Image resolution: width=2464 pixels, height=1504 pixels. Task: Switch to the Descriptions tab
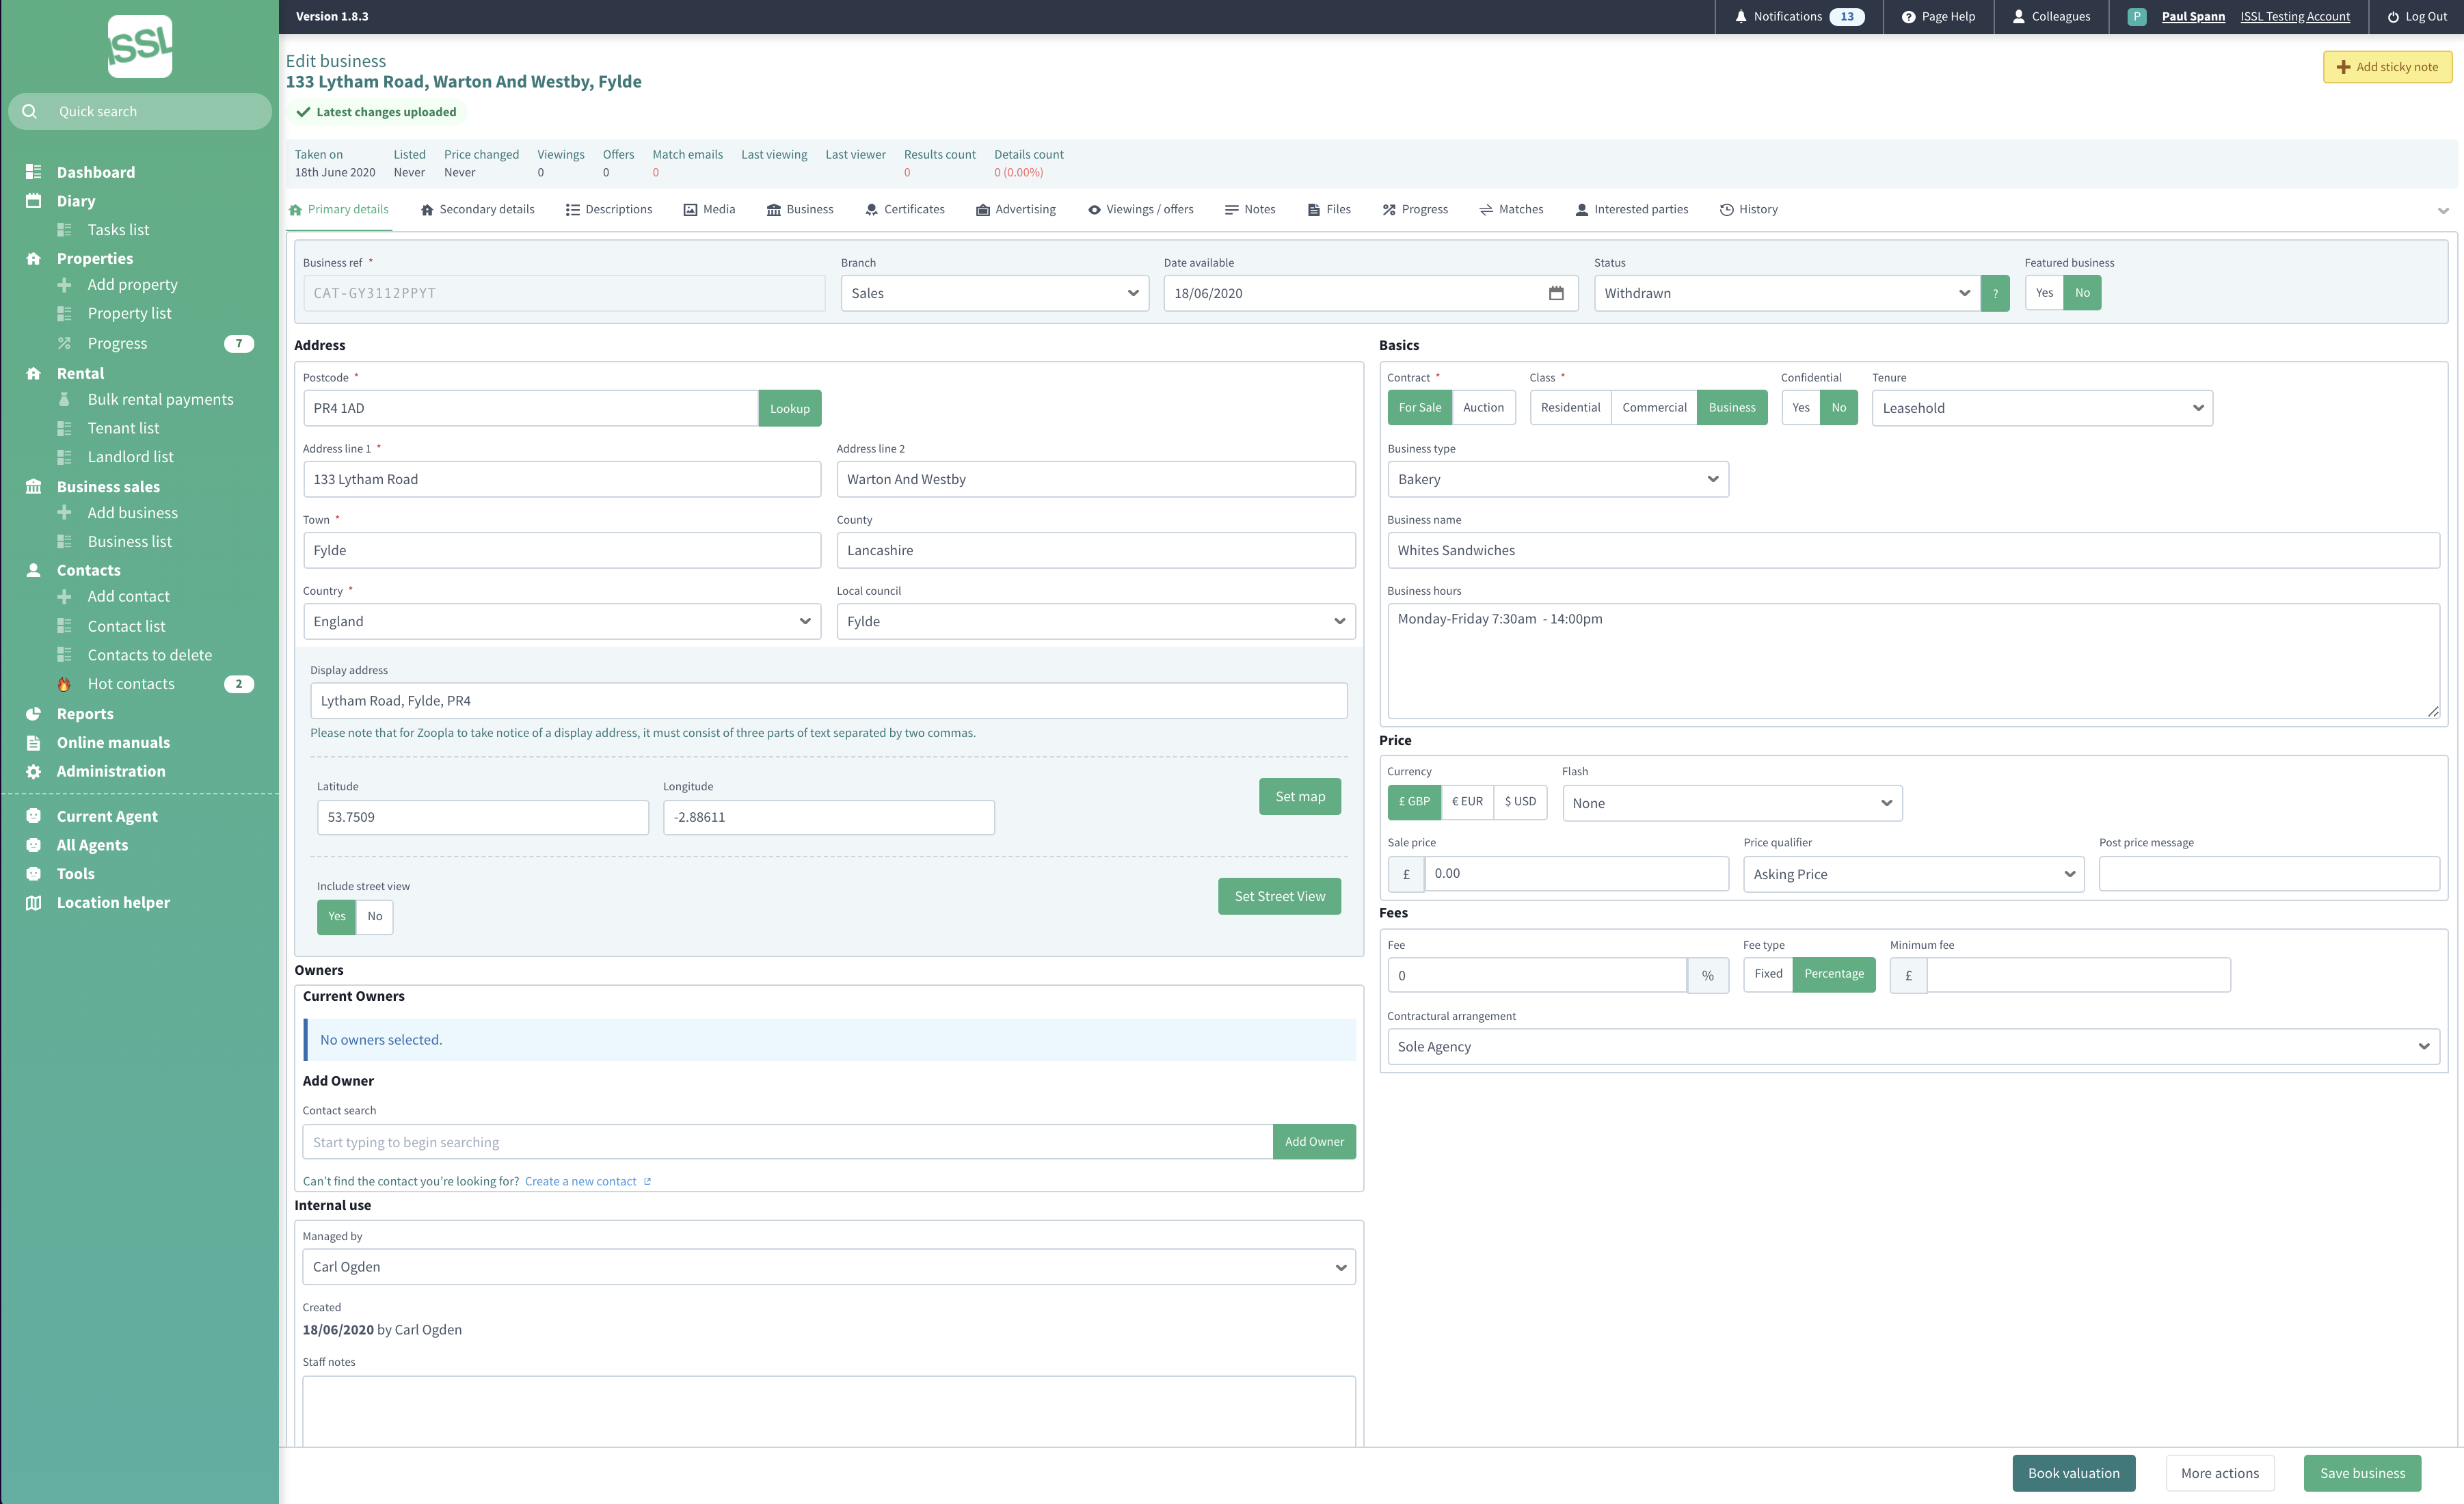click(609, 210)
